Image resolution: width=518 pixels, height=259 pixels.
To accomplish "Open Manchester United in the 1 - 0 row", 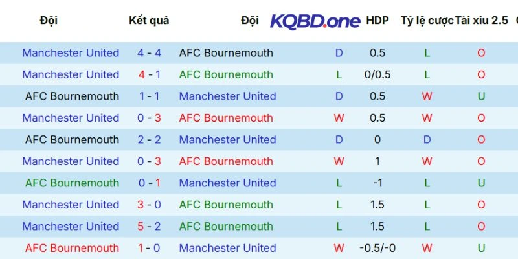I will click(227, 248).
